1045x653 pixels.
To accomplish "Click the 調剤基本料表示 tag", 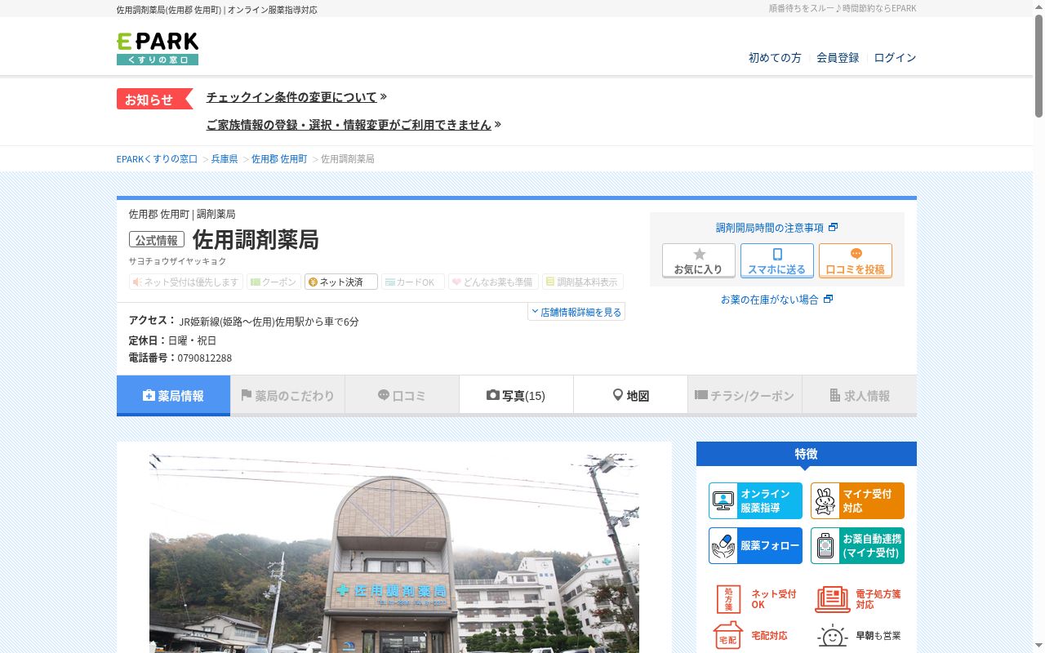I will 583,282.
